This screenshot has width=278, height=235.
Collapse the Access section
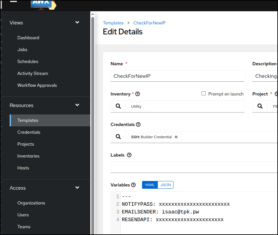click(x=77, y=188)
